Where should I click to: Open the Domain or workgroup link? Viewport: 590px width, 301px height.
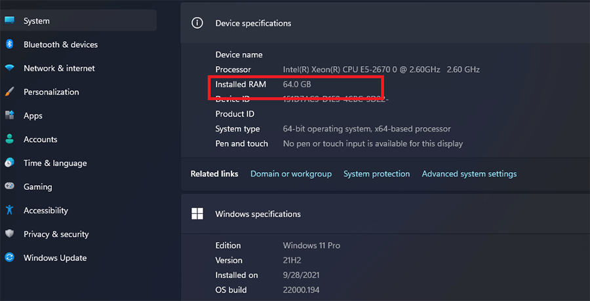point(291,174)
